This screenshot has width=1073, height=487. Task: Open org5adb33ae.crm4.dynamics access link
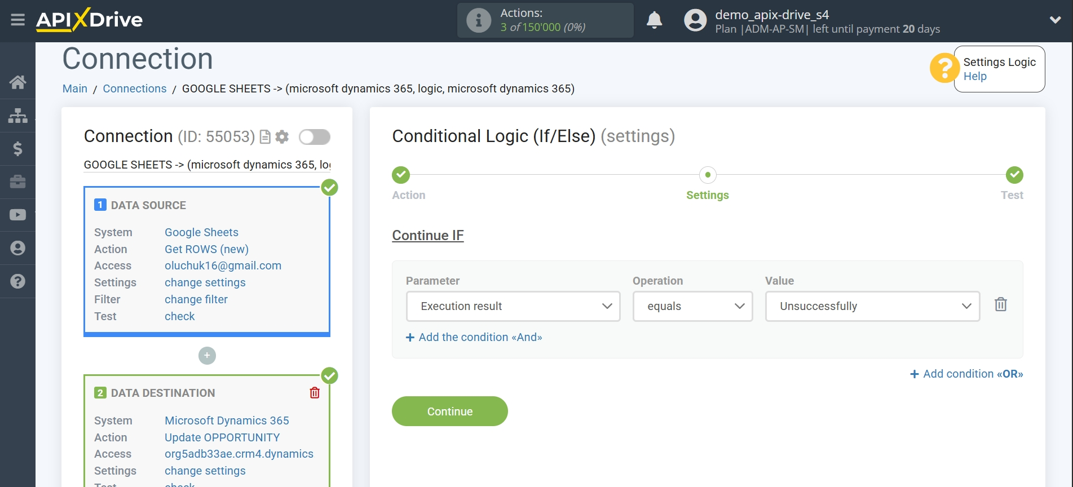click(239, 454)
